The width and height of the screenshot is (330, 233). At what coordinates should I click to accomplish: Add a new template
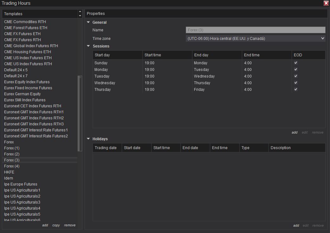[x=45, y=225]
